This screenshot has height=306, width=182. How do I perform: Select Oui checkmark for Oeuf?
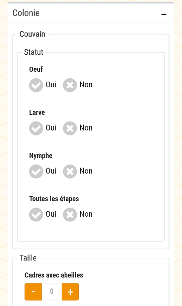tap(36, 85)
